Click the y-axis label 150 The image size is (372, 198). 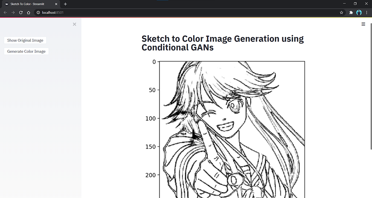point(151,147)
